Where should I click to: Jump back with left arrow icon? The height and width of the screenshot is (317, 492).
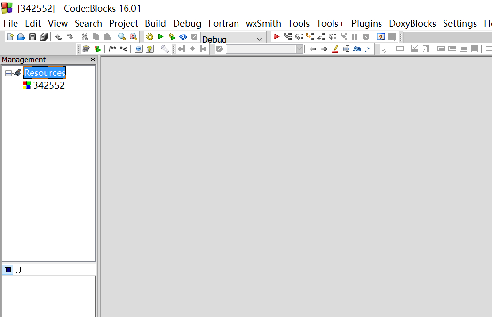click(181, 49)
